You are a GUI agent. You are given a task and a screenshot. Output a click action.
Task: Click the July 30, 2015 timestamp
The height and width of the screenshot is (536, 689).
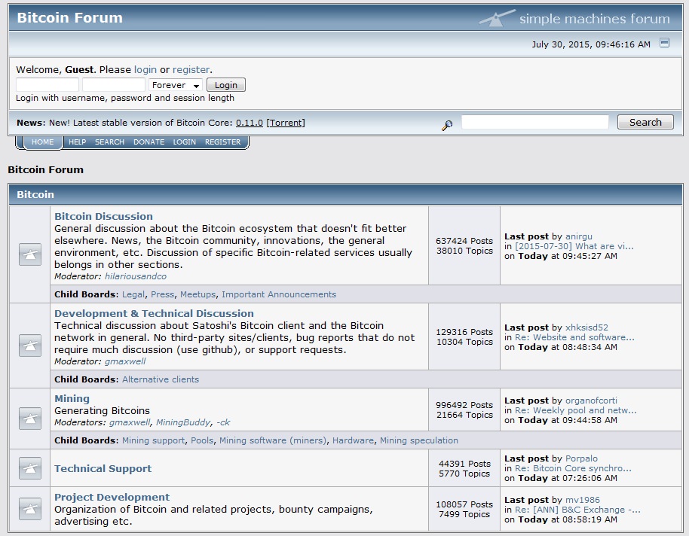591,44
